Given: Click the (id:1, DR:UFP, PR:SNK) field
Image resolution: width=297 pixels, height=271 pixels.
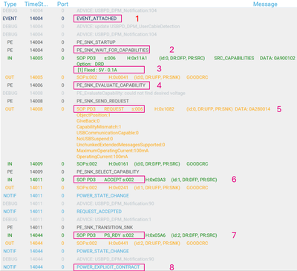Looking at the screenshot, I should [x=157, y=188].
